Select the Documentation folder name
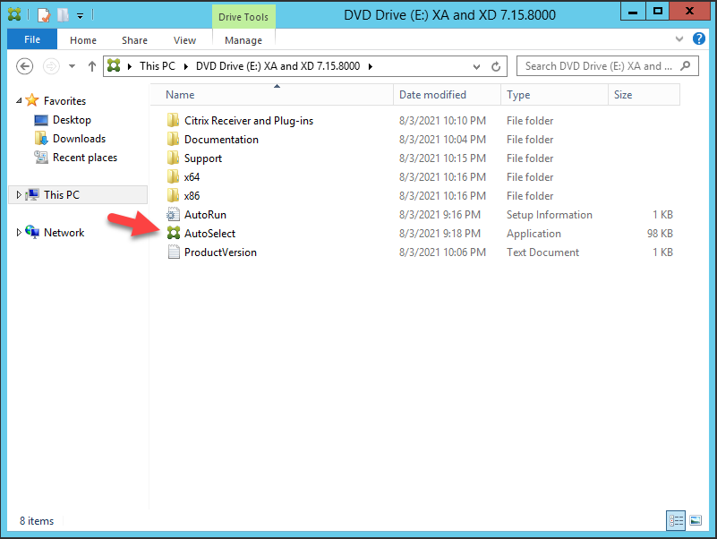Screen dimensions: 717x539 221,140
